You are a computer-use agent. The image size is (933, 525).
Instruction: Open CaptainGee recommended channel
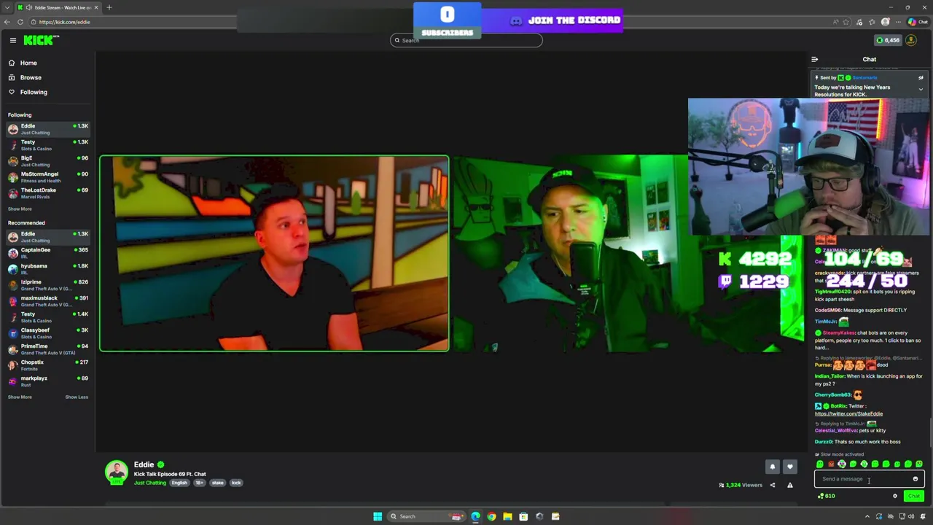tap(47, 253)
